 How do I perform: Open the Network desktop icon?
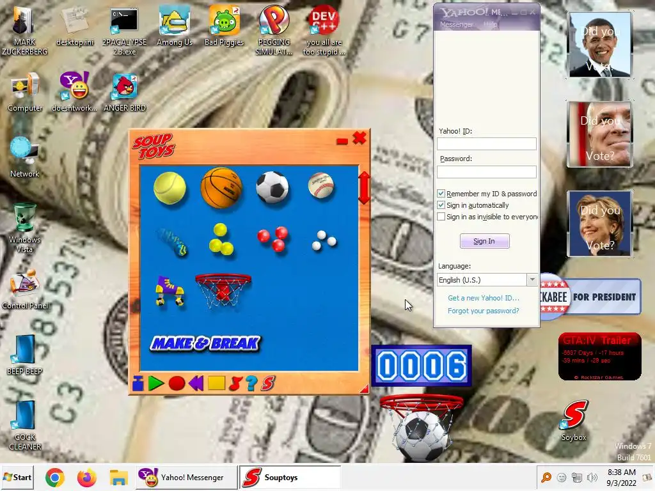(x=25, y=158)
